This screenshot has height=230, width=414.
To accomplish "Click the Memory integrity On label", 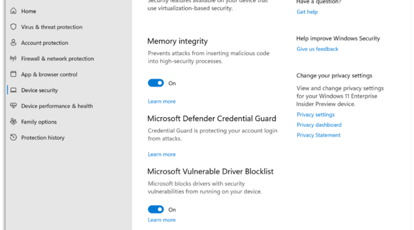I will [172, 83].
